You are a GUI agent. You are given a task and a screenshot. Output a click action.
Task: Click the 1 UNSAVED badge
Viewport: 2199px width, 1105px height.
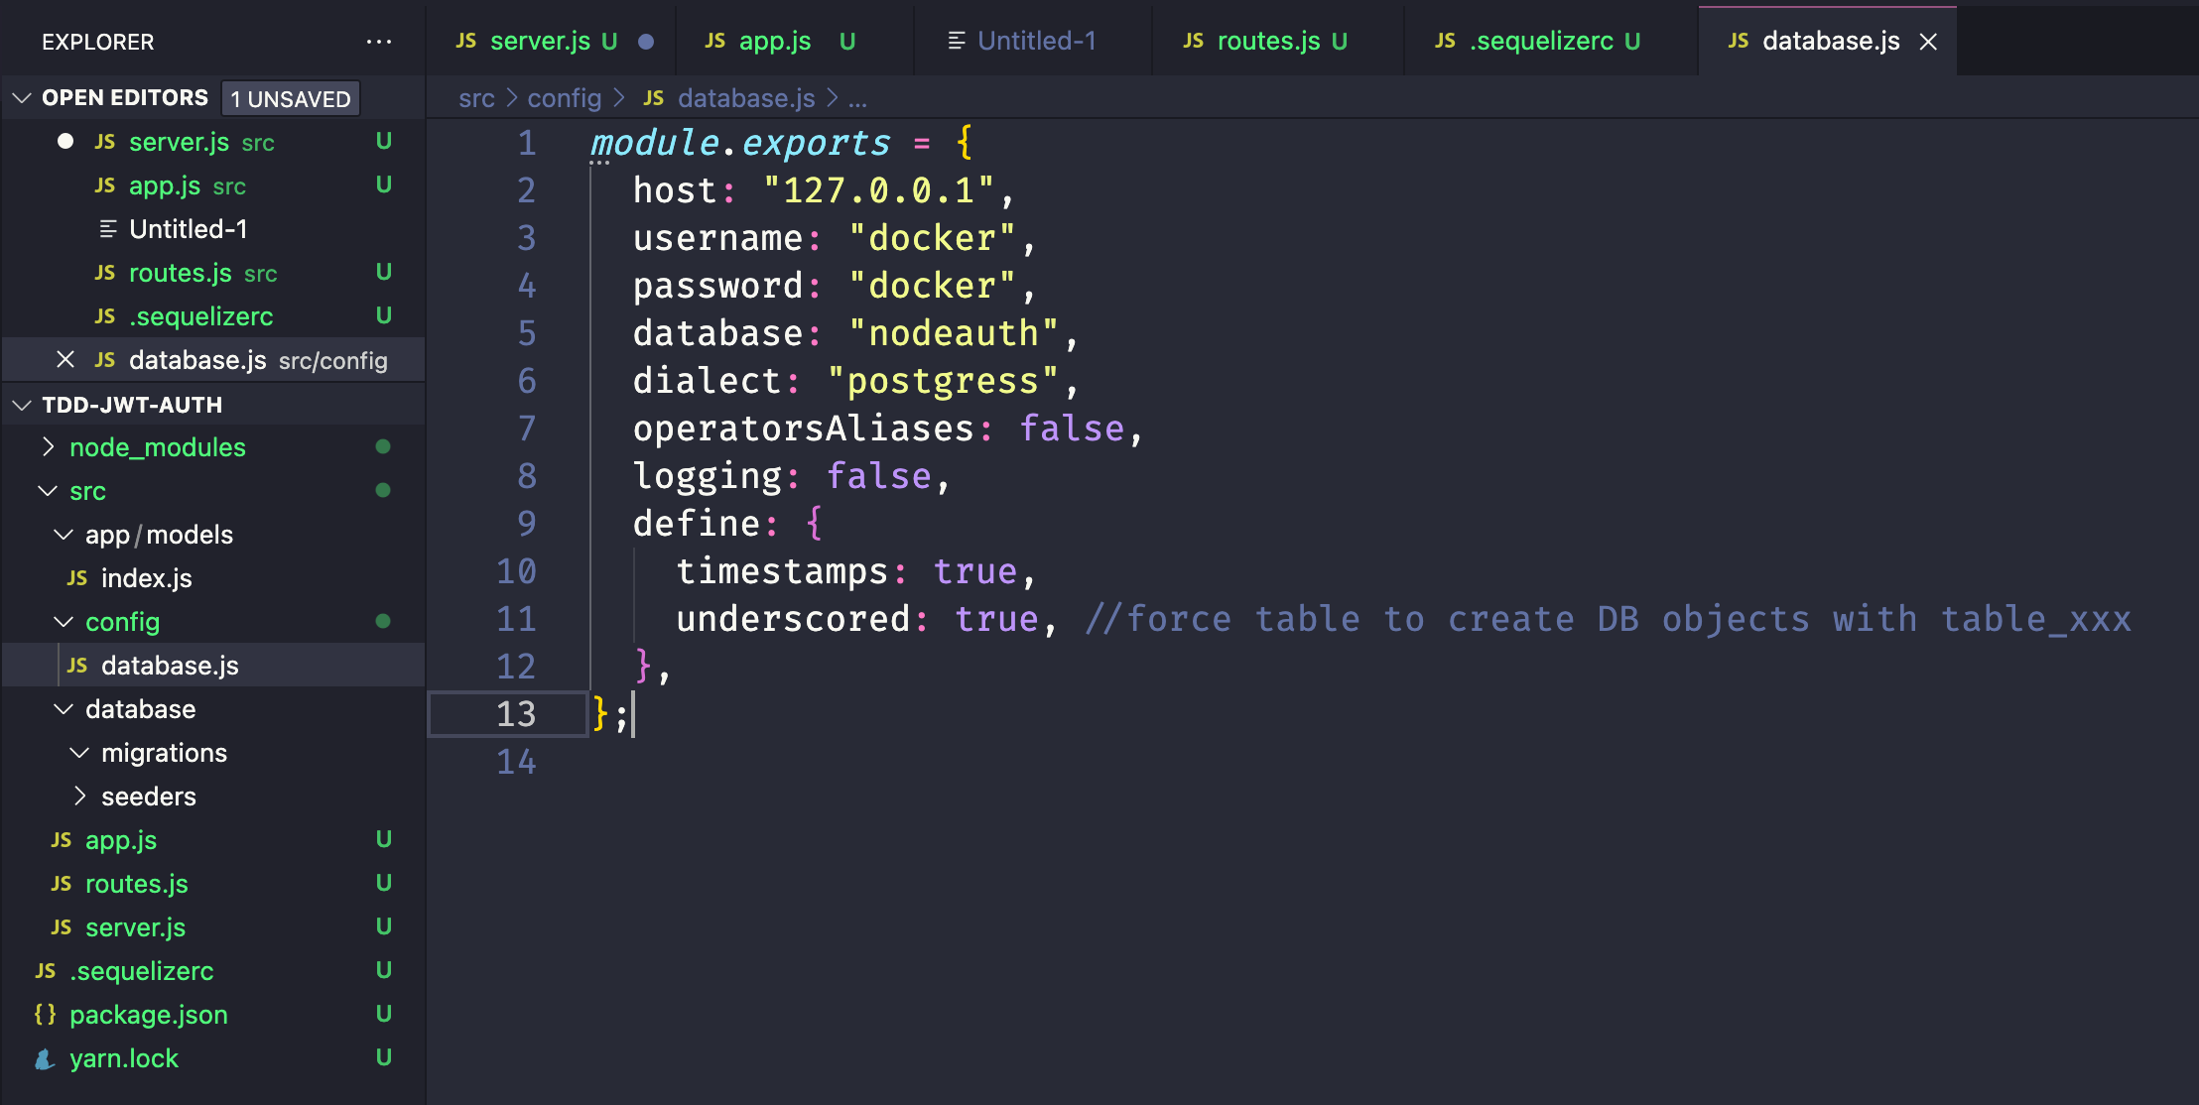pos(290,97)
